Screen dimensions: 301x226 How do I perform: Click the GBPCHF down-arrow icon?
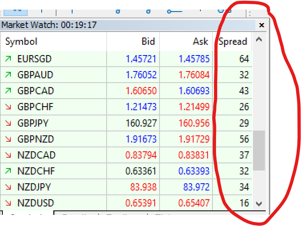[8, 107]
